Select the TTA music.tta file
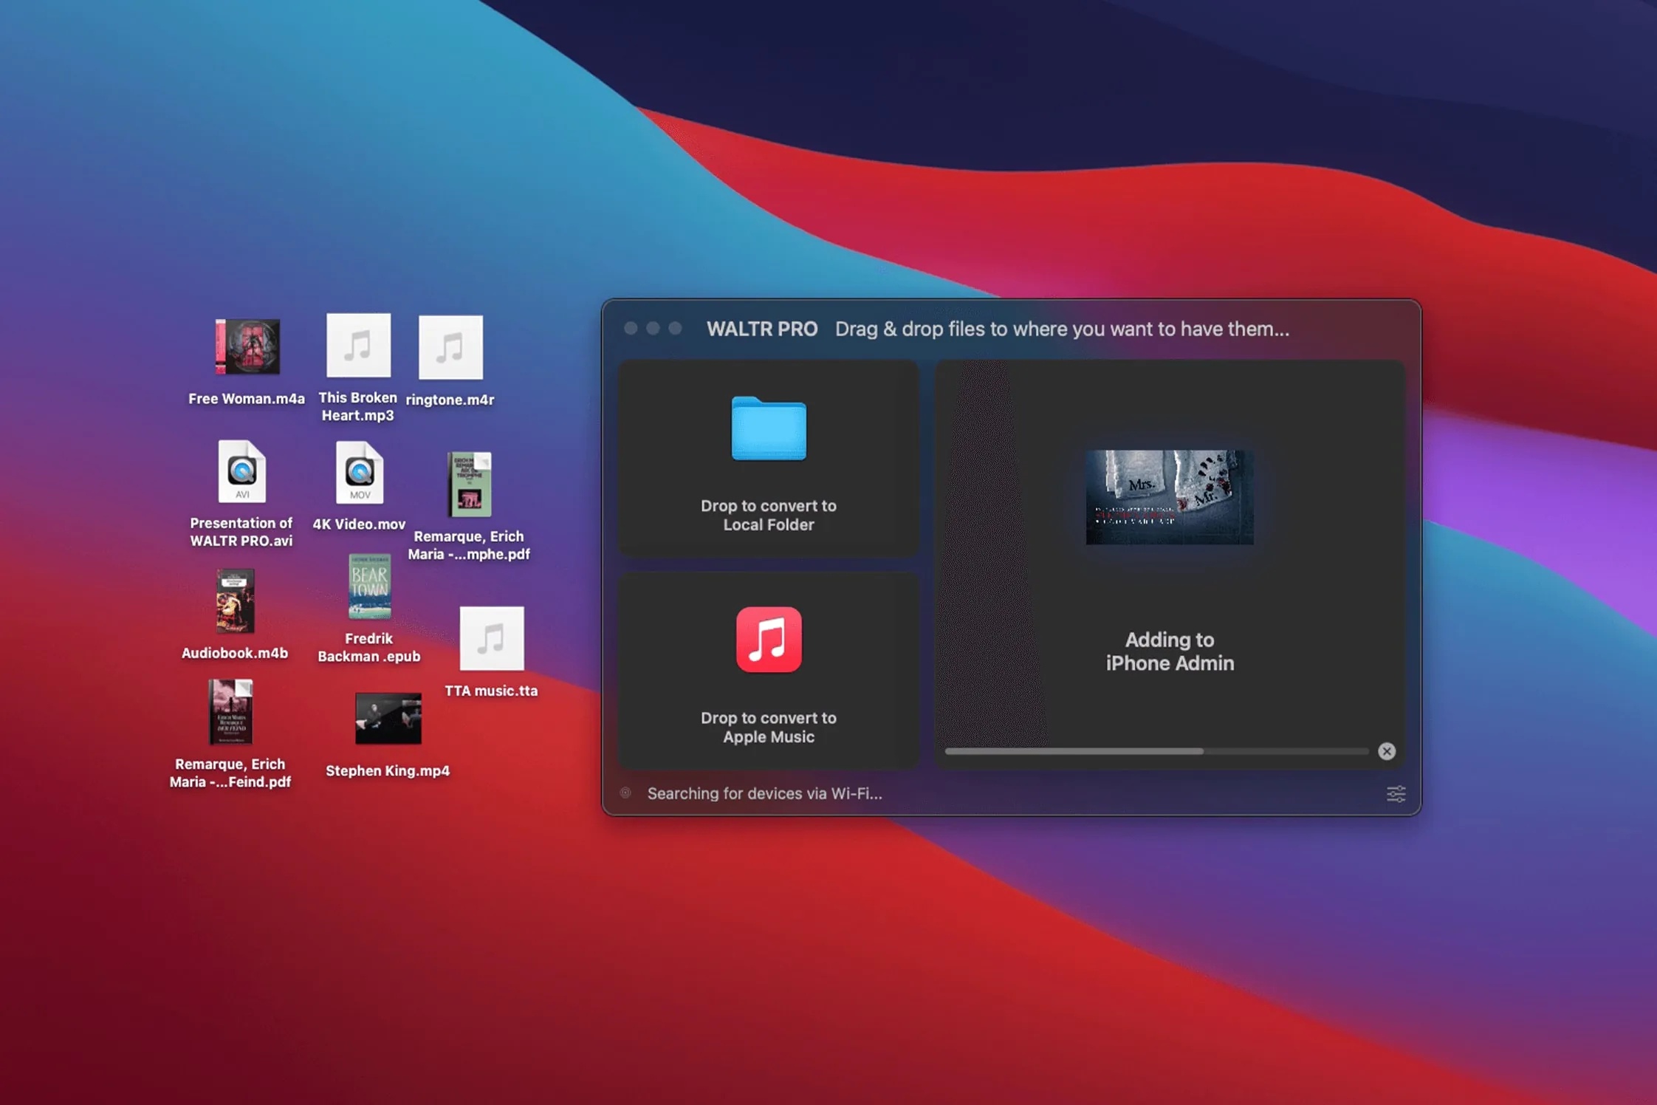The height and width of the screenshot is (1105, 1657). [491, 639]
